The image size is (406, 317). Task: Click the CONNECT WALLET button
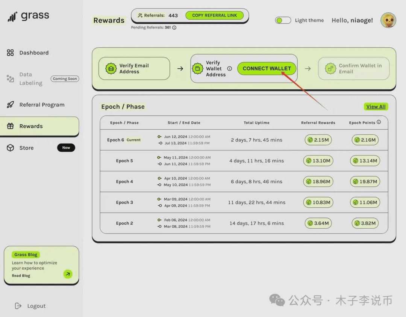click(x=267, y=68)
